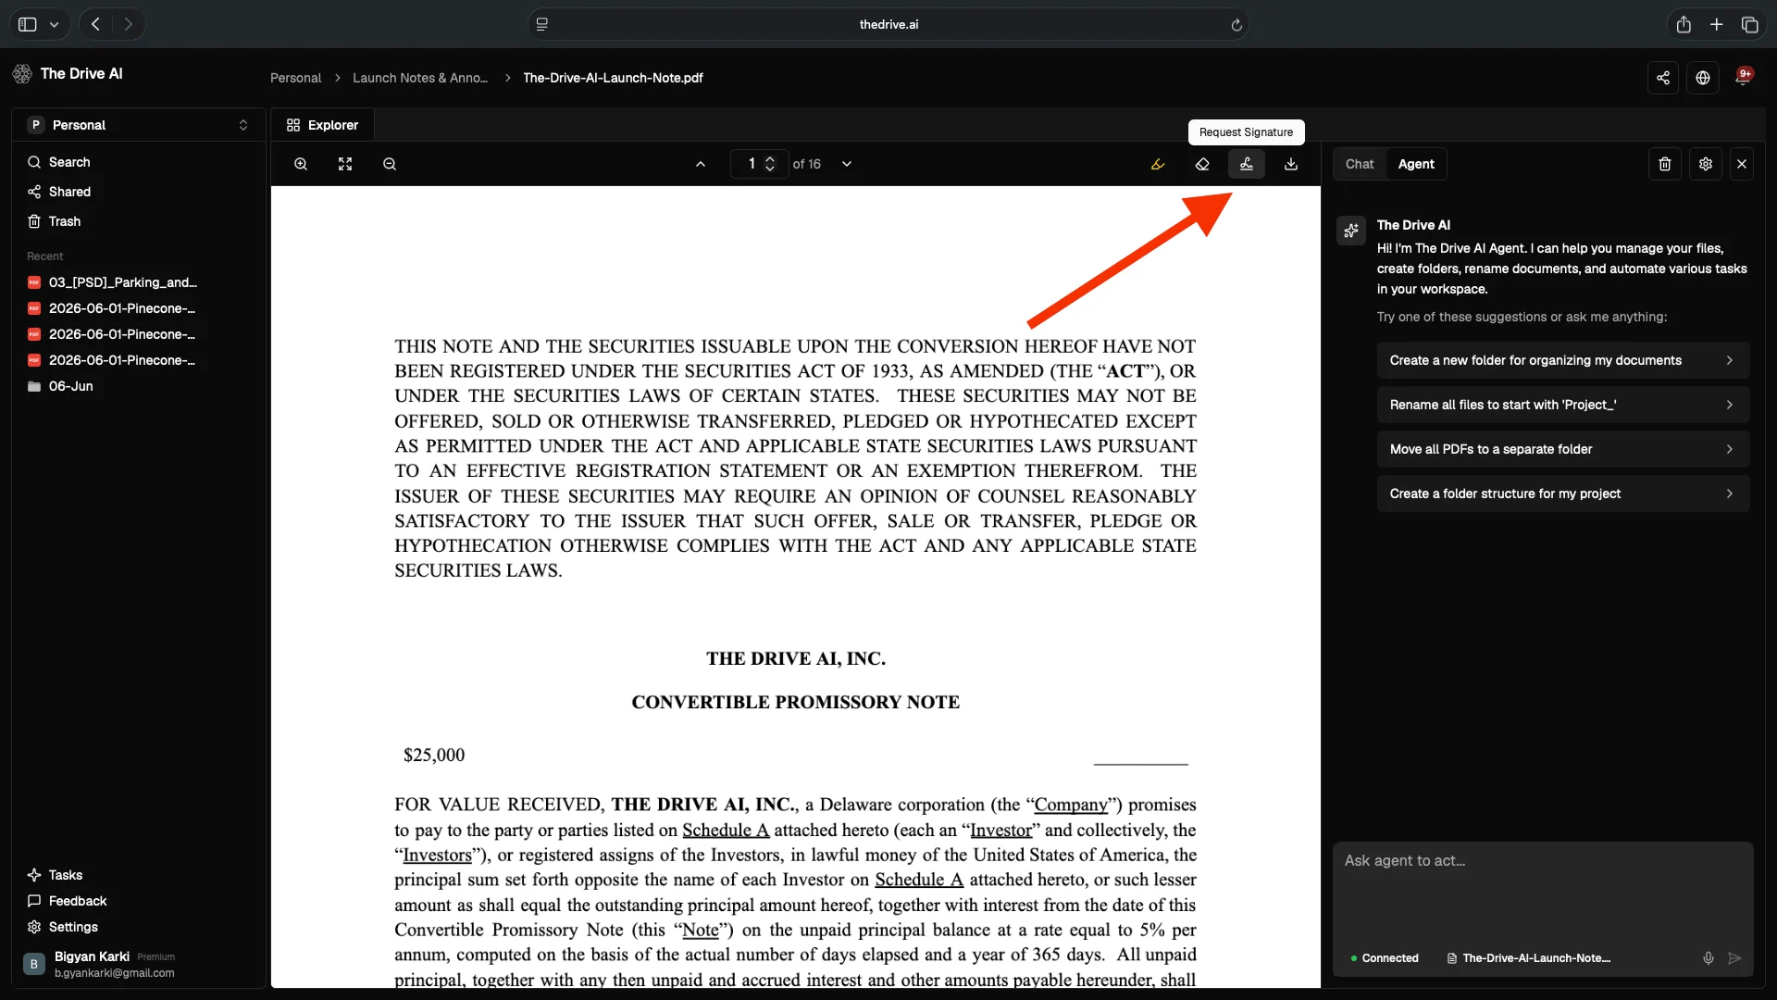Go to previous page with up chevron
Screen dimensions: 1777x1000
pos(701,164)
